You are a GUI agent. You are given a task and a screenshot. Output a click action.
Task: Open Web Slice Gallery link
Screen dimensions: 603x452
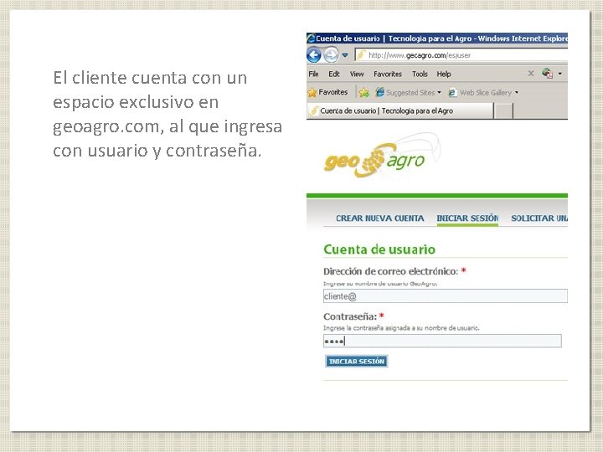pyautogui.click(x=481, y=93)
